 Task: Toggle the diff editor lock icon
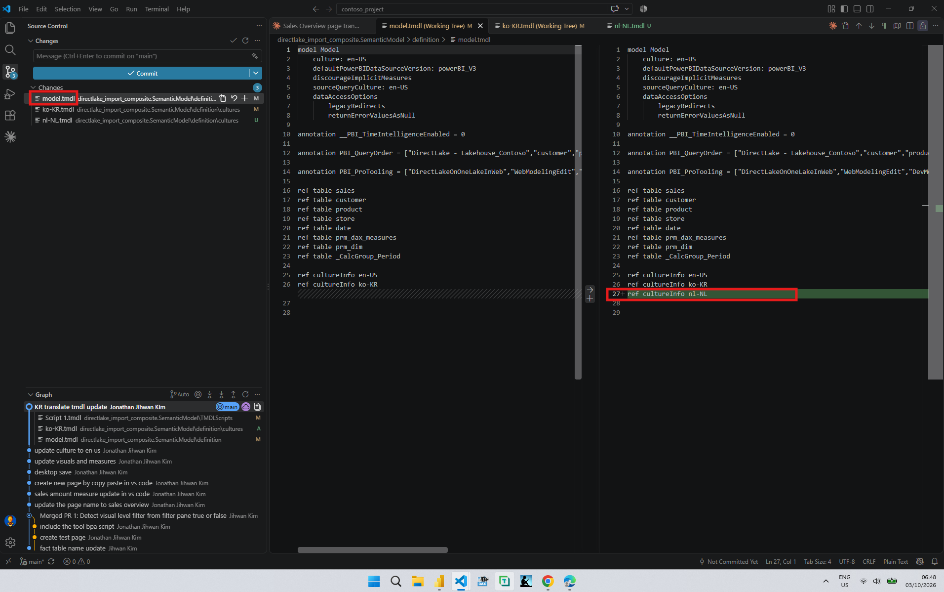coord(923,26)
